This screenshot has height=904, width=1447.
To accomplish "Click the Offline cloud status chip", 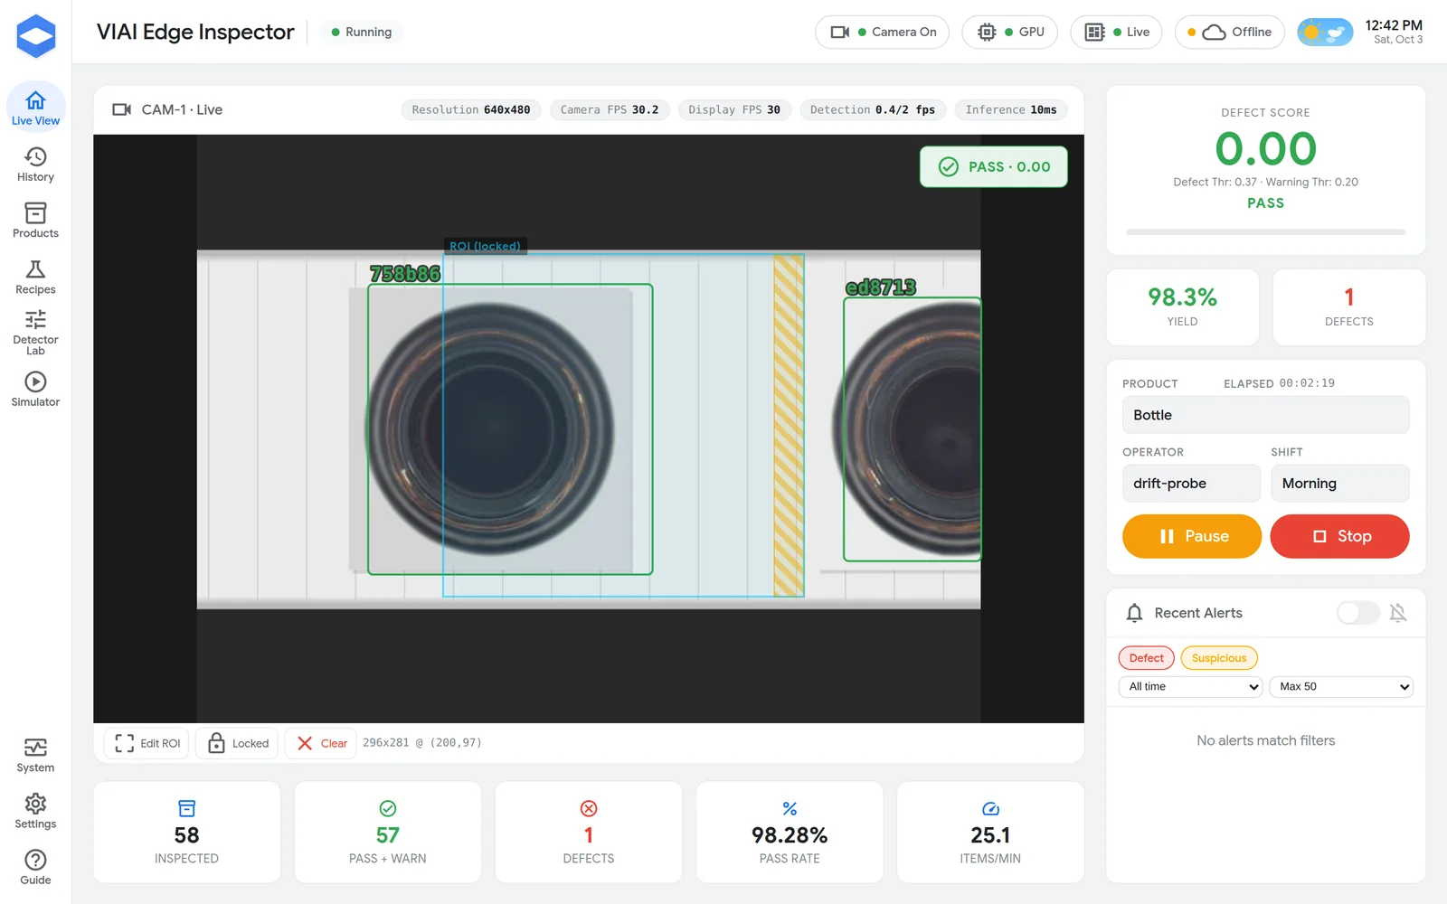I will (1230, 33).
